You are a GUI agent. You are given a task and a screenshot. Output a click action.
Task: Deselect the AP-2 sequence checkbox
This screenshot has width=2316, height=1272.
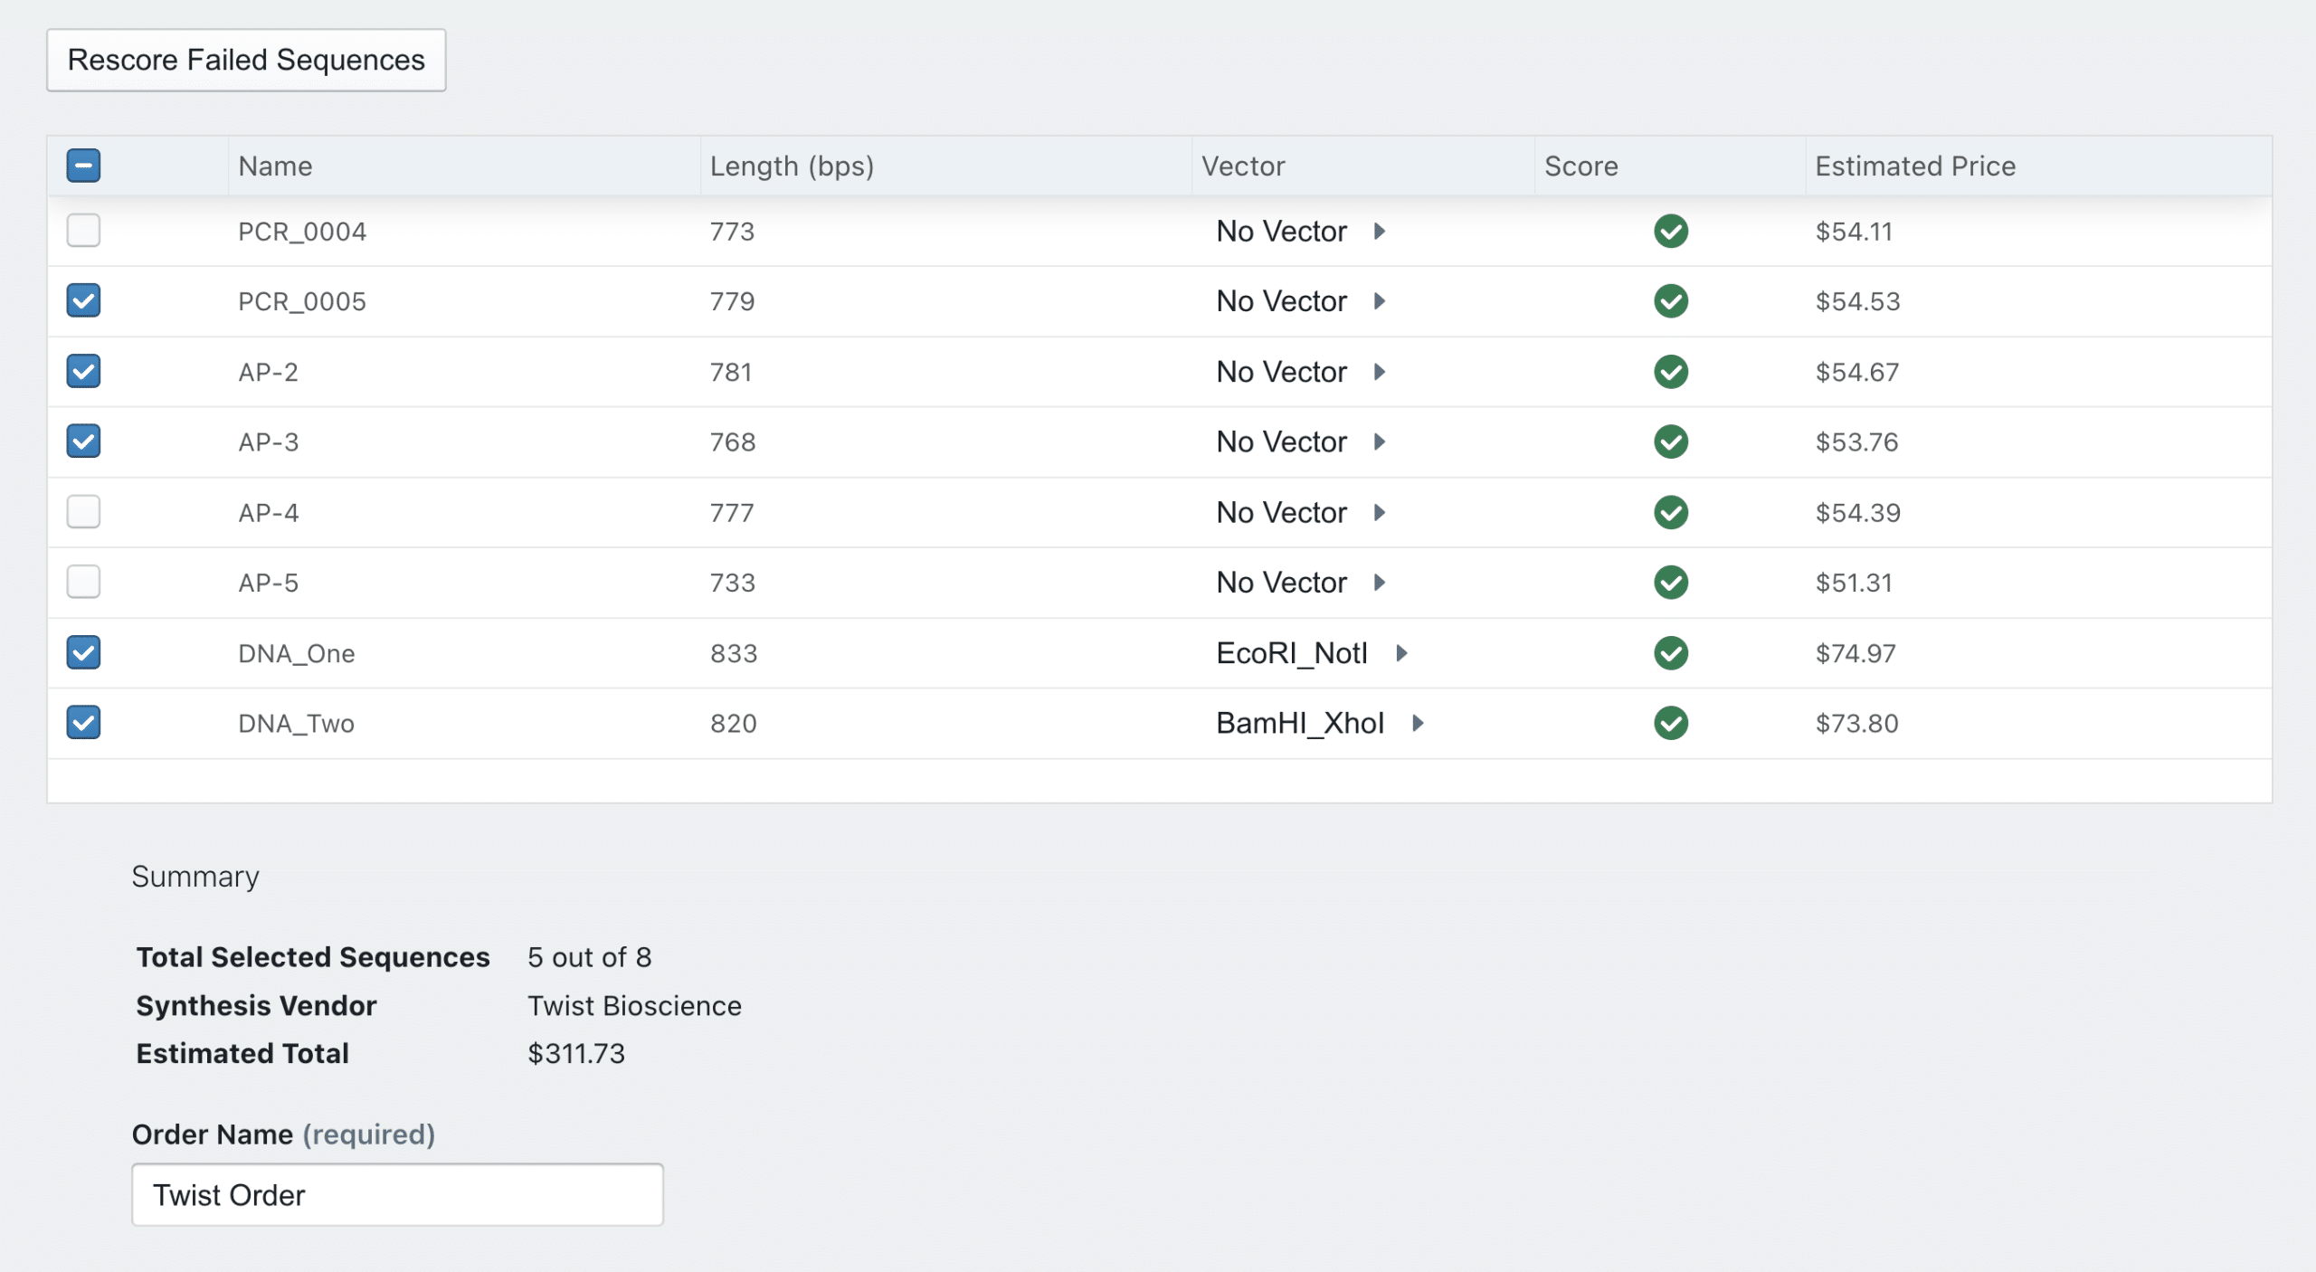pyautogui.click(x=82, y=371)
